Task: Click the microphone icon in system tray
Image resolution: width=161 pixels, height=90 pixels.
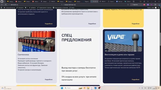Action: 142,88
